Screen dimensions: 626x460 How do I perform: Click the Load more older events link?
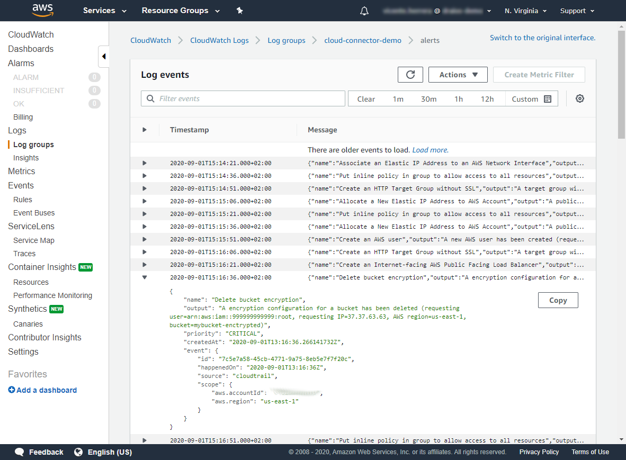point(431,150)
